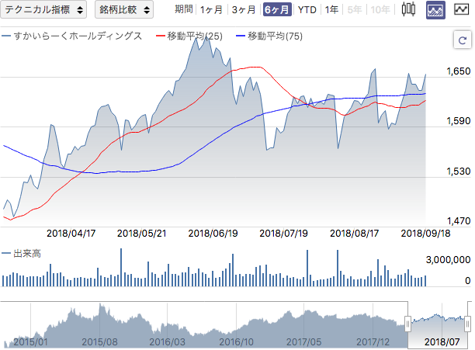Open the 銘柄比較 dropdown
This screenshot has width=475, height=350.
(124, 9)
